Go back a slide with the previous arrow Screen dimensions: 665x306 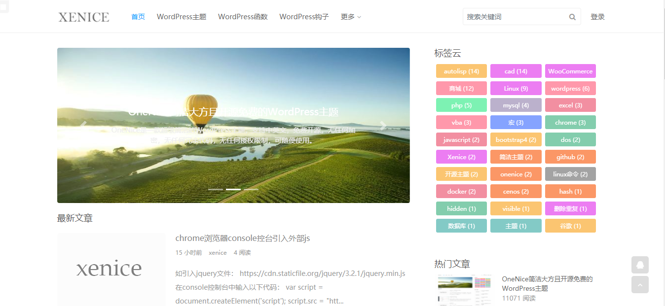click(x=84, y=126)
